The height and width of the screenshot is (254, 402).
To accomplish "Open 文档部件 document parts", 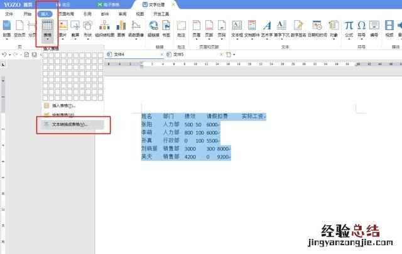I will pos(252,26).
